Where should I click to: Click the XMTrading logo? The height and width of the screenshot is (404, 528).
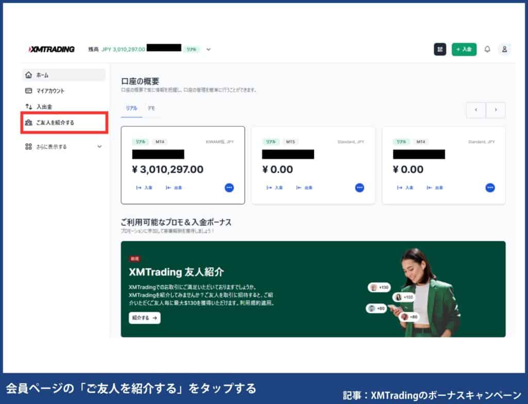click(52, 49)
